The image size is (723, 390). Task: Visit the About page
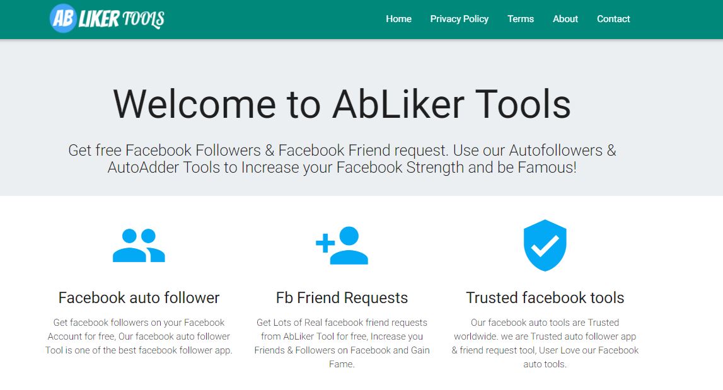565,19
